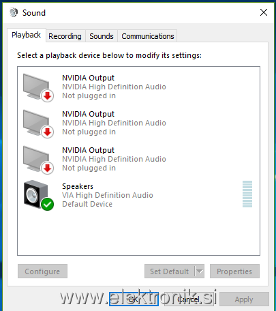Viewport: 276px width, 311px height.
Task: Select the third NVIDIA Output monitor icon
Action: click(38, 160)
